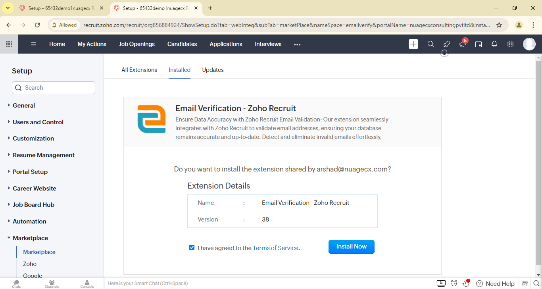Screen dimensions: 542x289
Task: Expand the Customization section
Action: tap(33, 138)
